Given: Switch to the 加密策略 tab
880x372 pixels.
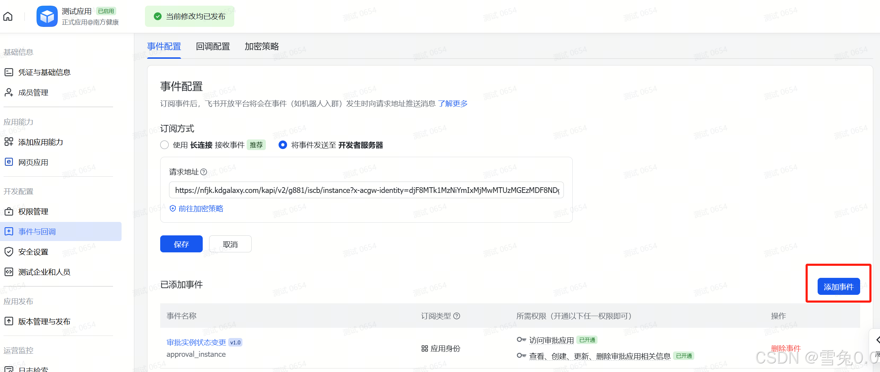Looking at the screenshot, I should pyautogui.click(x=262, y=46).
